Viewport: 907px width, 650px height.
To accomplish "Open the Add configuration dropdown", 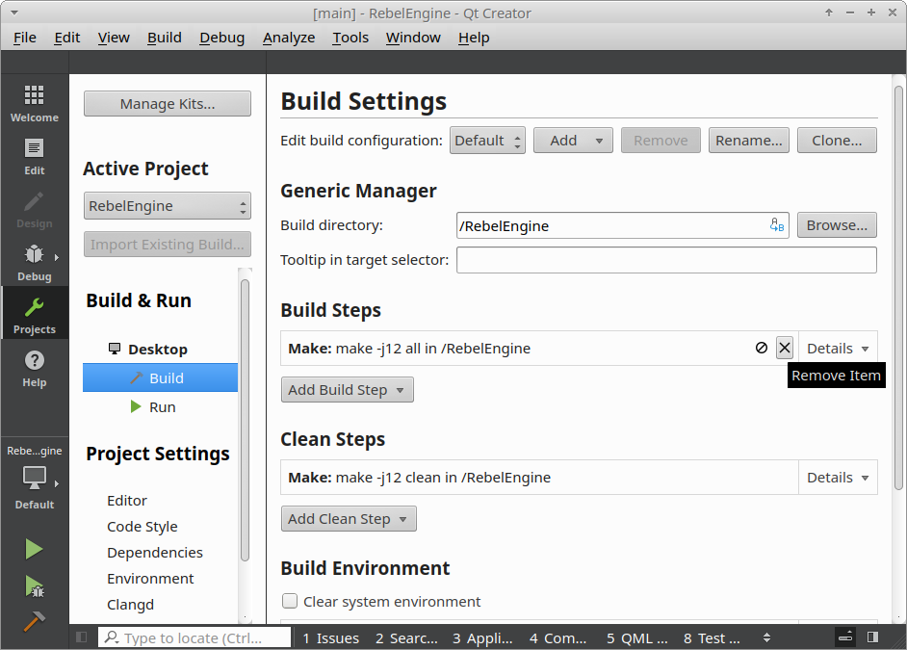I will [573, 141].
